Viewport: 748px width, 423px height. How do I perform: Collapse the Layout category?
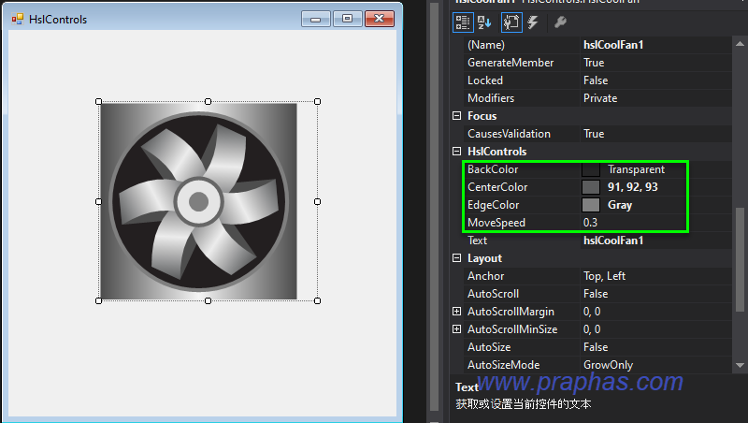point(456,258)
